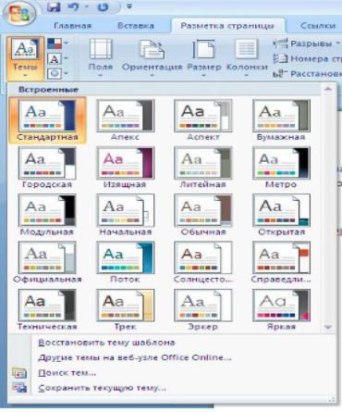342x412 pixels.
Task: Pick the Обычная theme
Action: tap(203, 215)
